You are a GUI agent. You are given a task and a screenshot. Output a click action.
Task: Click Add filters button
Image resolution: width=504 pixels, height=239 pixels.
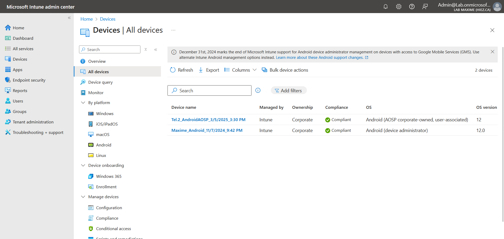288,90
